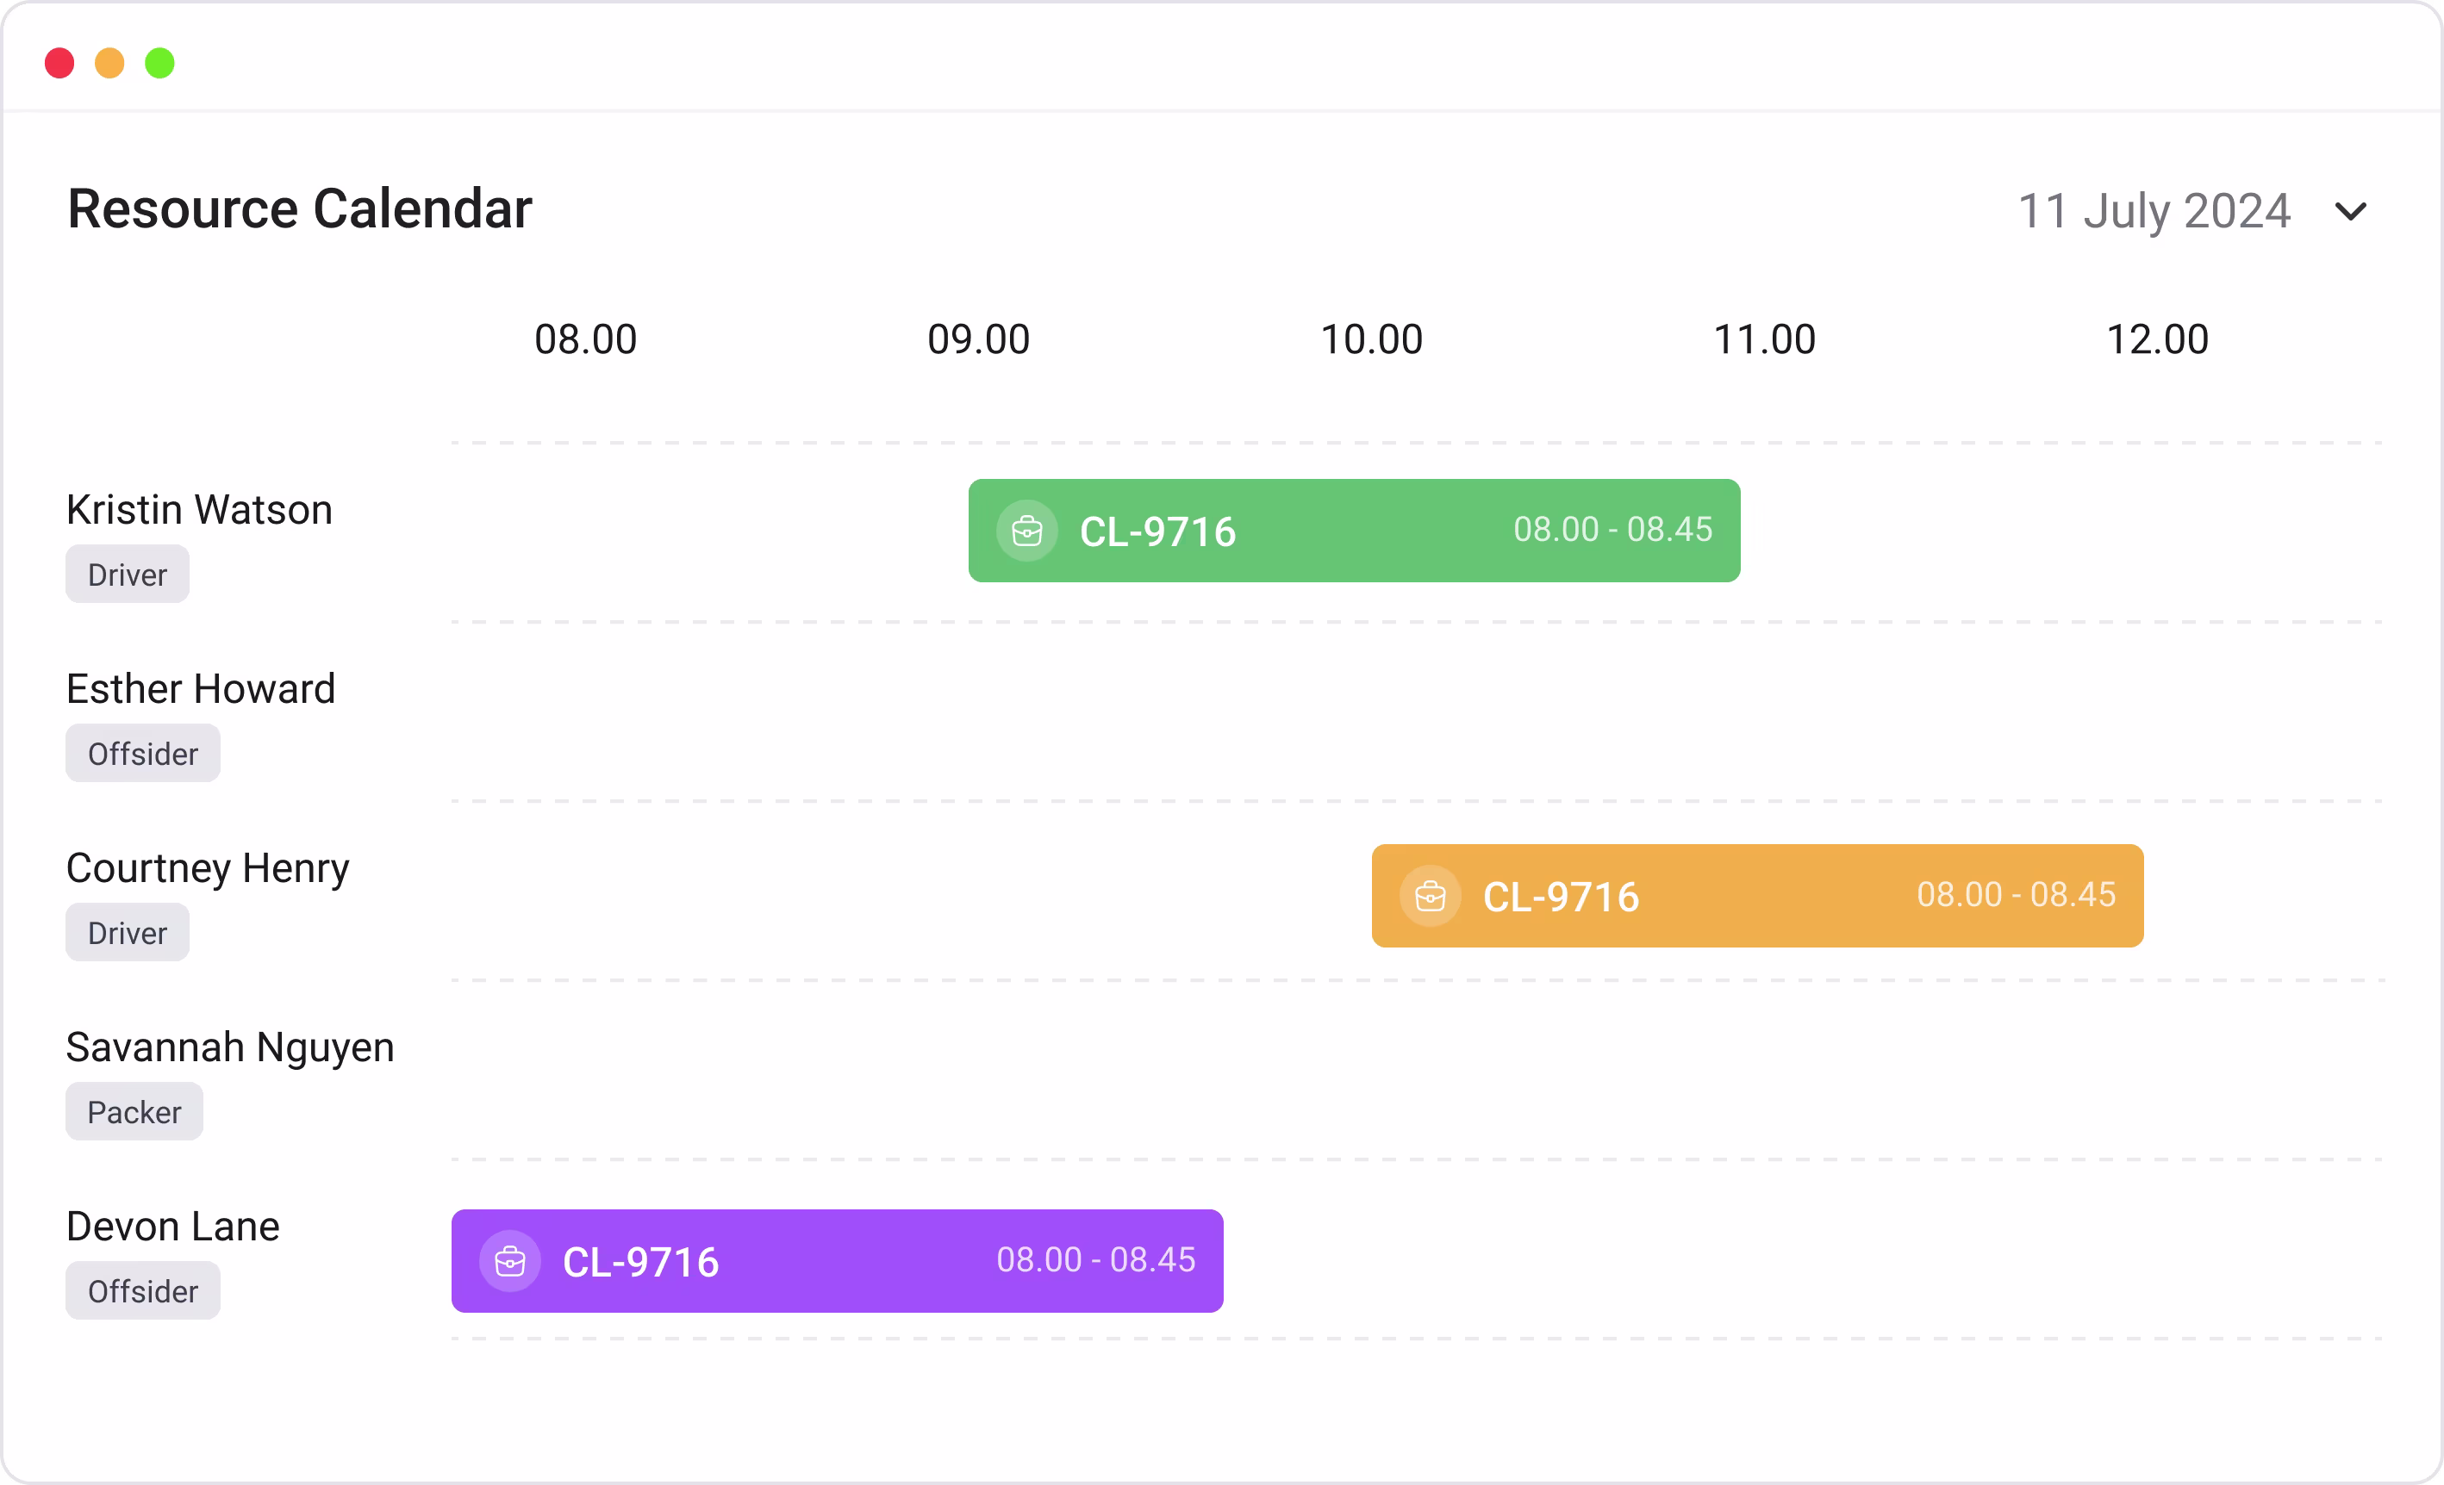2444x1485 pixels.
Task: Click the 08.00 time column header
Action: click(x=585, y=340)
